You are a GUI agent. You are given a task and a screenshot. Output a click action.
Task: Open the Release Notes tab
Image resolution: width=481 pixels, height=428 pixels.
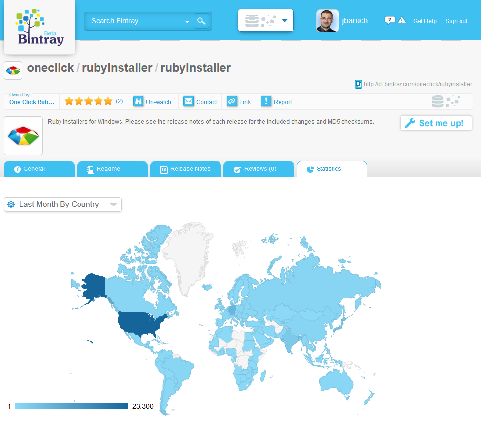point(185,169)
